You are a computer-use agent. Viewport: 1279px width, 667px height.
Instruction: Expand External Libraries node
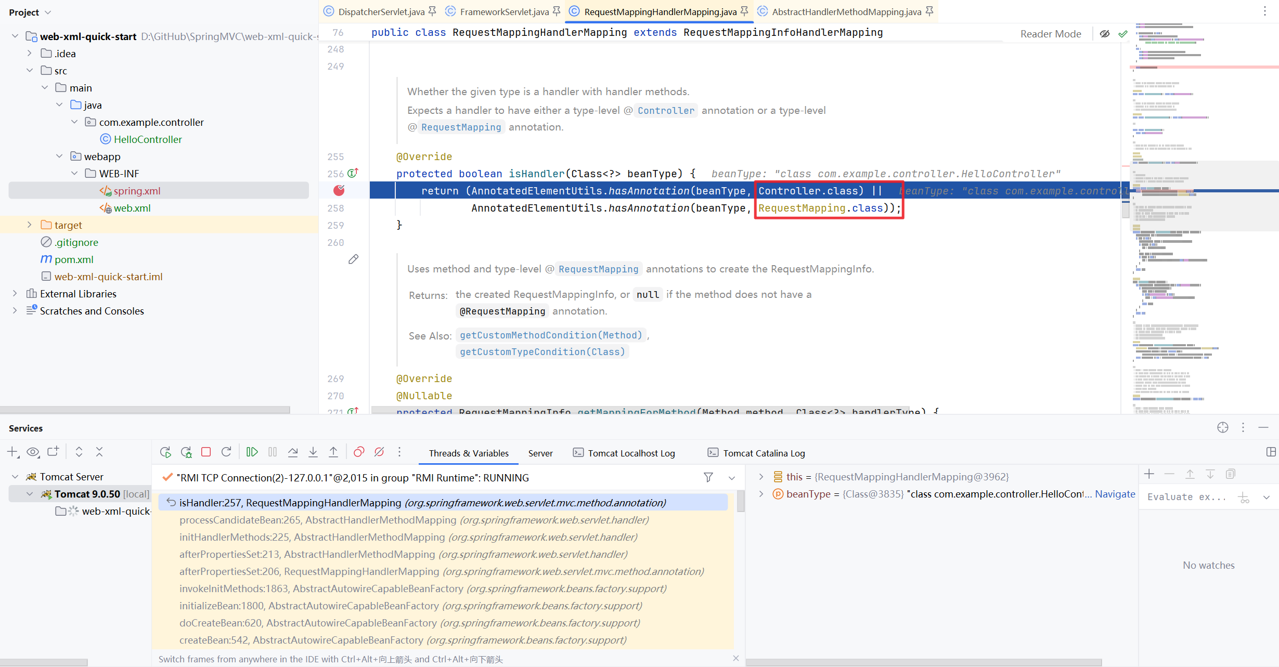[x=15, y=294]
